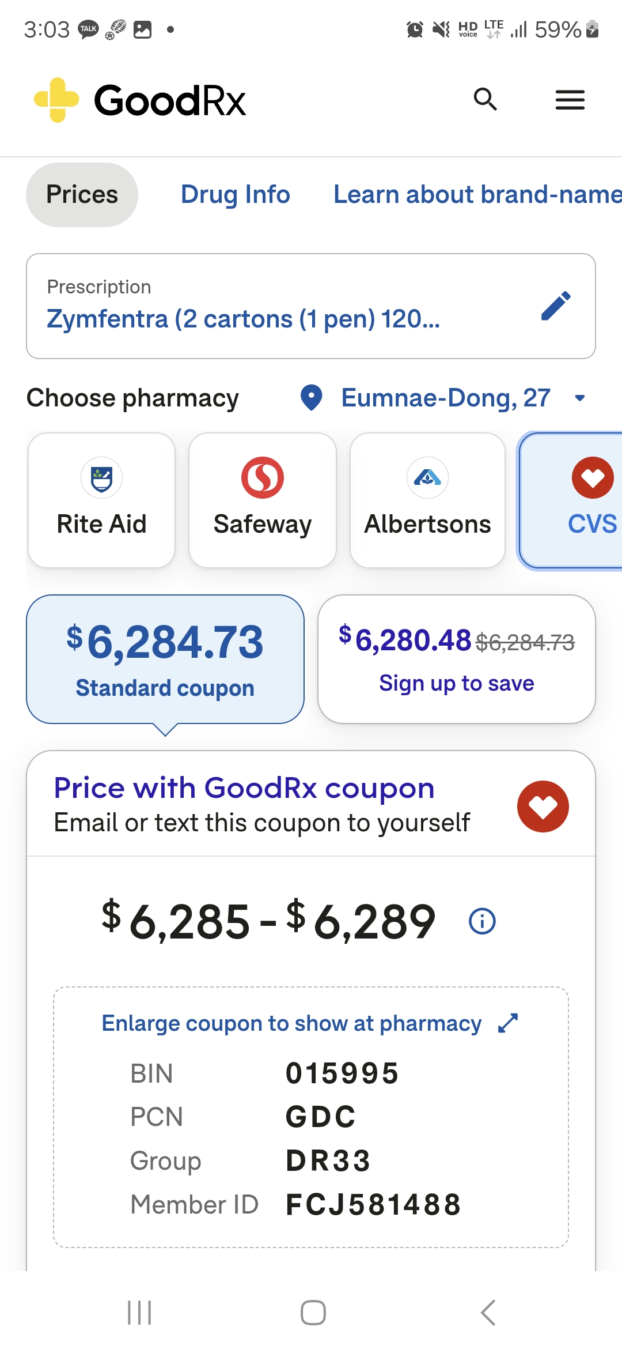The height and width of the screenshot is (1349, 622).
Task: Click enlarge coupon arrows icon
Action: [508, 1023]
